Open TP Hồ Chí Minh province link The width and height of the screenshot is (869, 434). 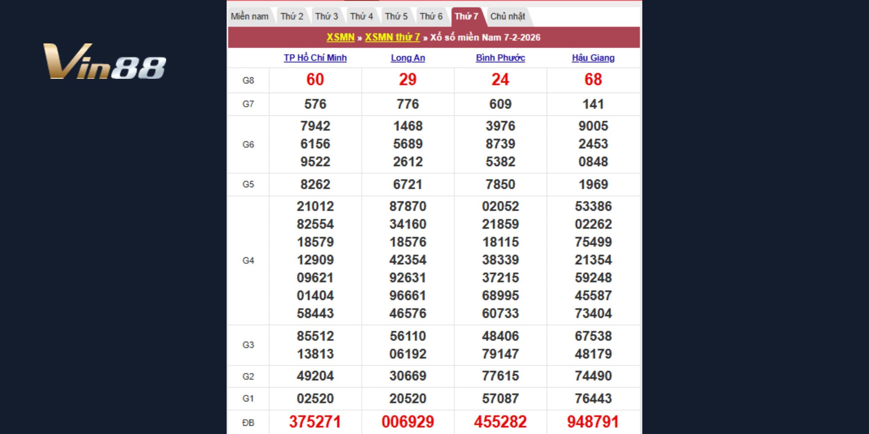[315, 58]
